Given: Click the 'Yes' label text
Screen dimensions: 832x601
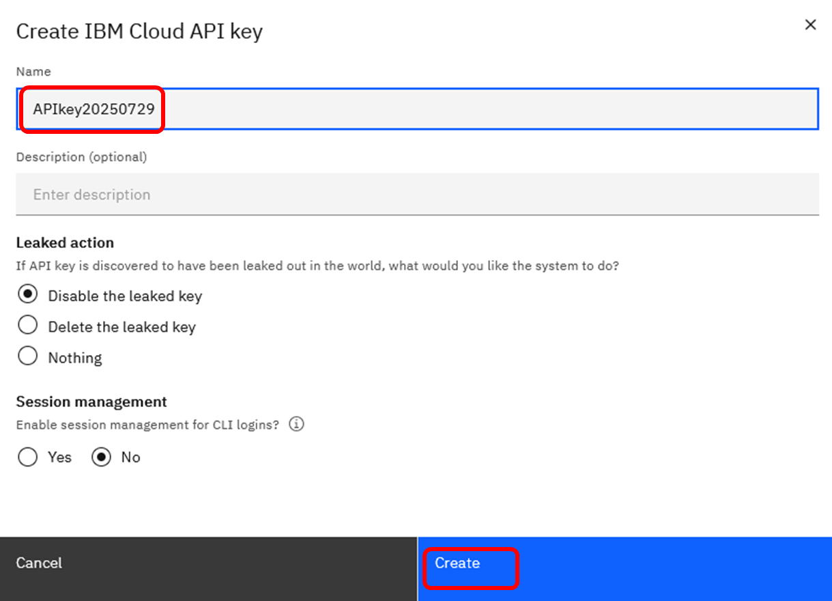Looking at the screenshot, I should [59, 458].
